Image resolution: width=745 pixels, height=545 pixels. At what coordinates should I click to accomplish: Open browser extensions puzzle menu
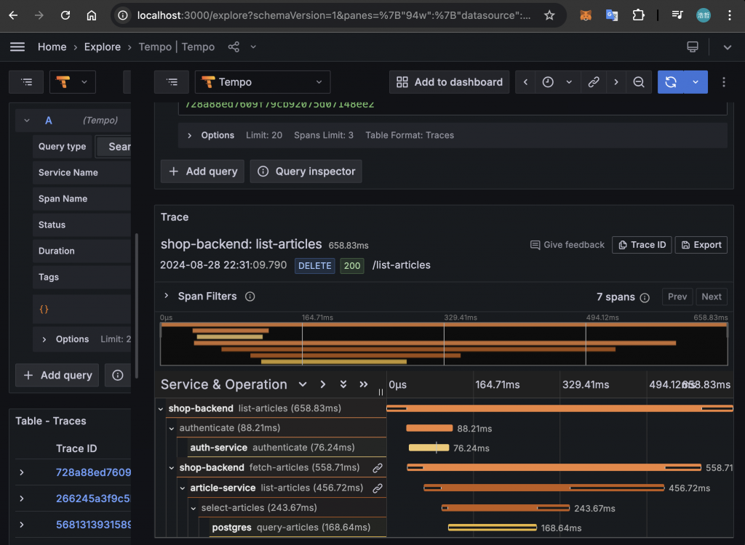pos(638,16)
